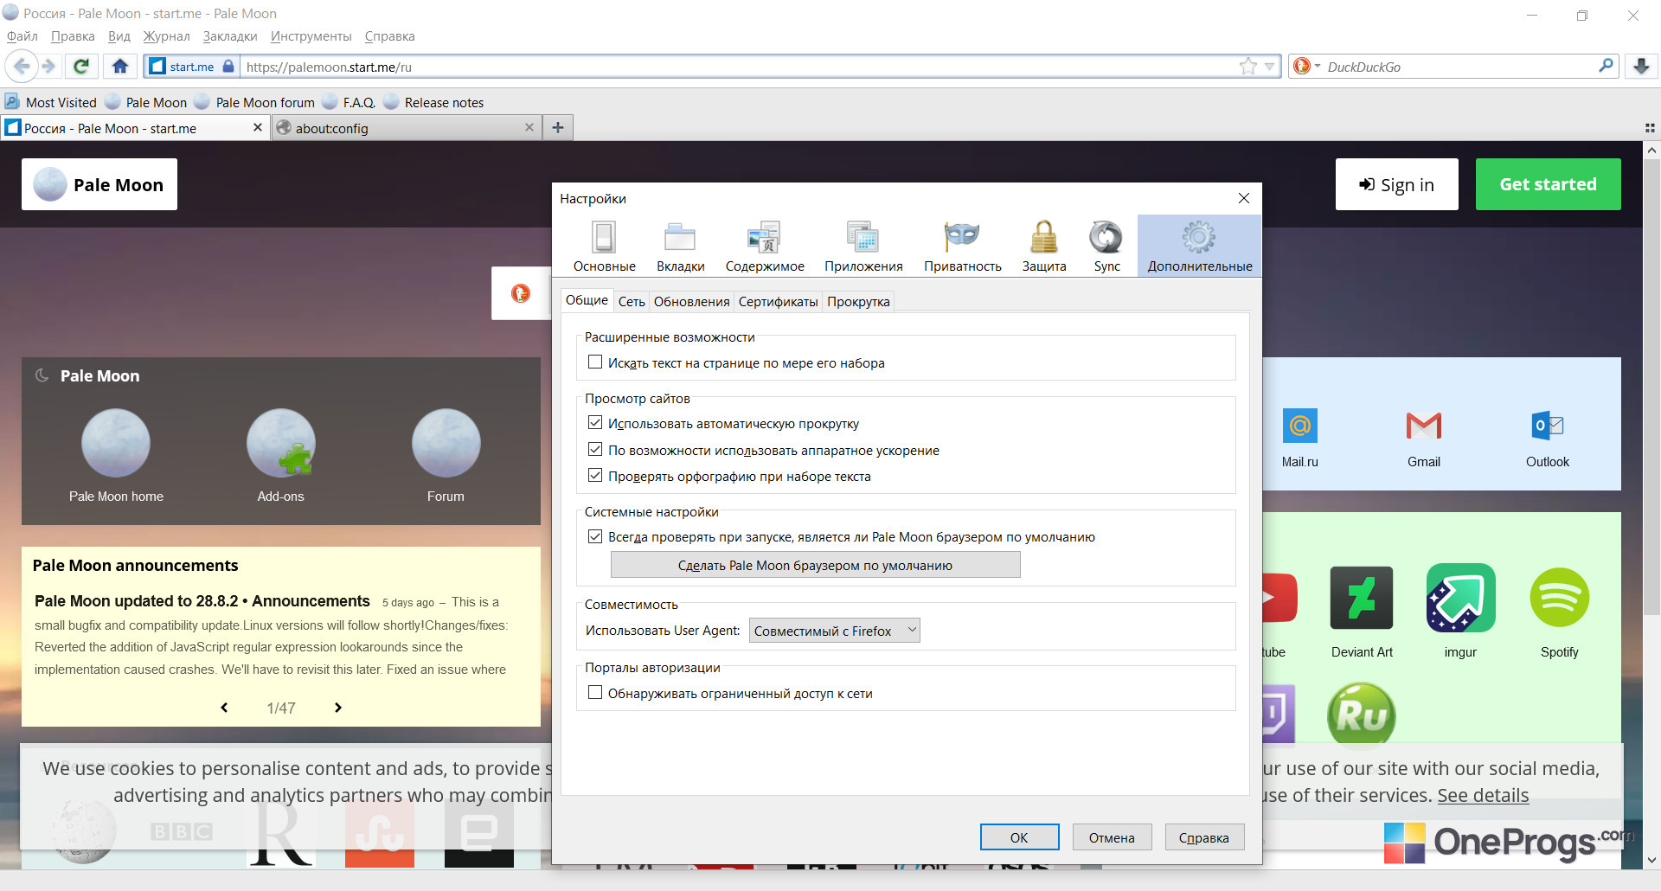
Task: Open the Spotify shortcut icon
Action: [1560, 598]
